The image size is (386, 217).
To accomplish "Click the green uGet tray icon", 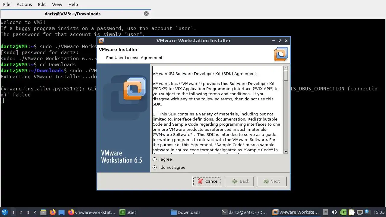I will [x=343, y=212].
